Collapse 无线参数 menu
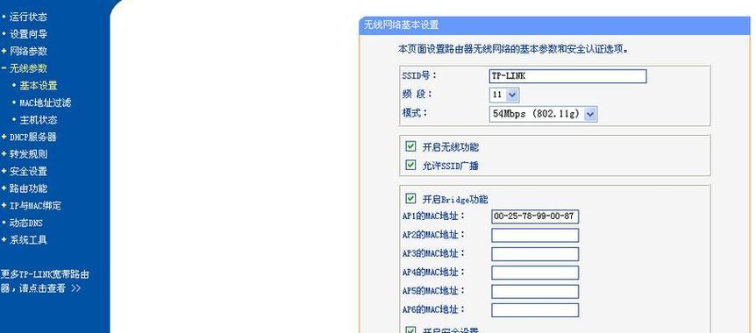Image resolution: width=756 pixels, height=333 pixels. click(28, 68)
